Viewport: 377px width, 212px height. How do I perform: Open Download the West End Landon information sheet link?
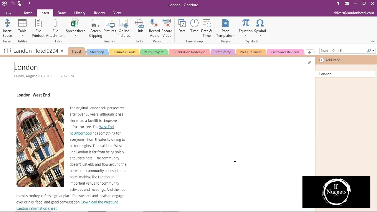click(67, 205)
